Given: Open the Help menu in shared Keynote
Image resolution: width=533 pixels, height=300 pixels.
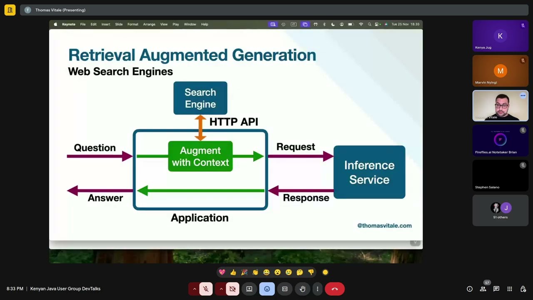Looking at the screenshot, I should coord(204,24).
